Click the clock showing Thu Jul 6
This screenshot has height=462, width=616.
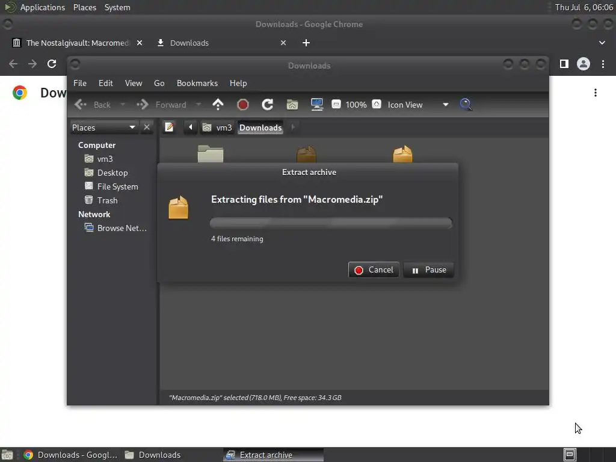584,7
